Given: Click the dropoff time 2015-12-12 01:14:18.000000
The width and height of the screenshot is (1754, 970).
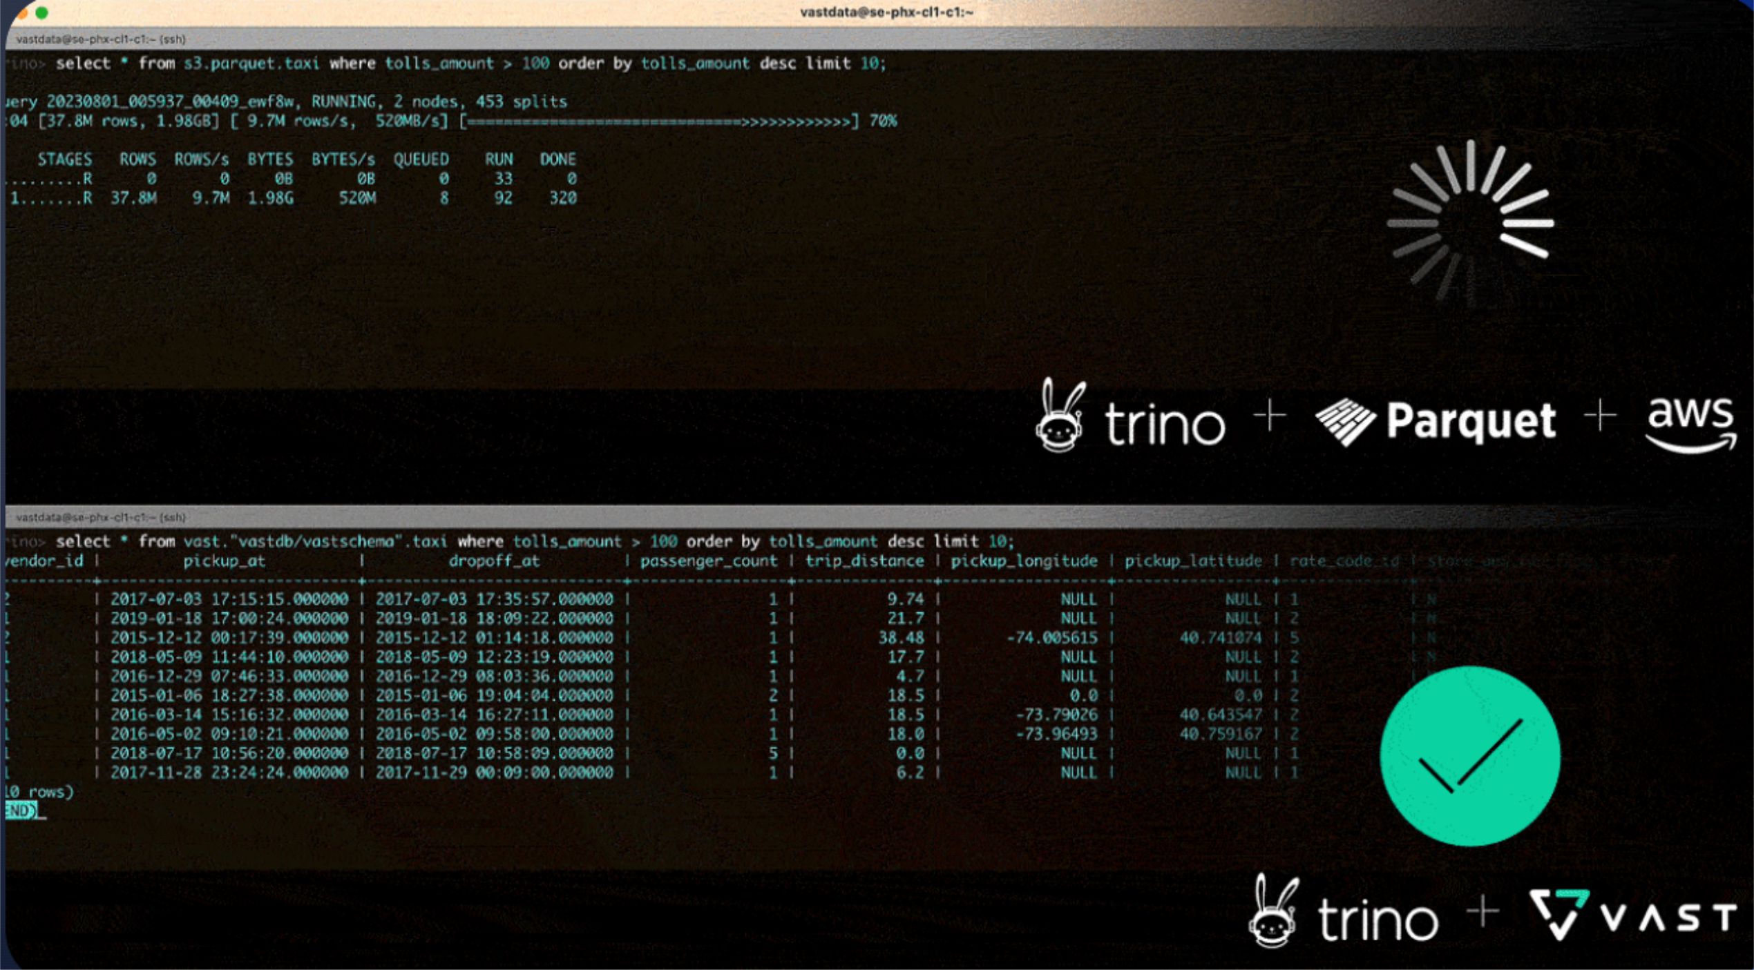Looking at the screenshot, I should tap(494, 638).
